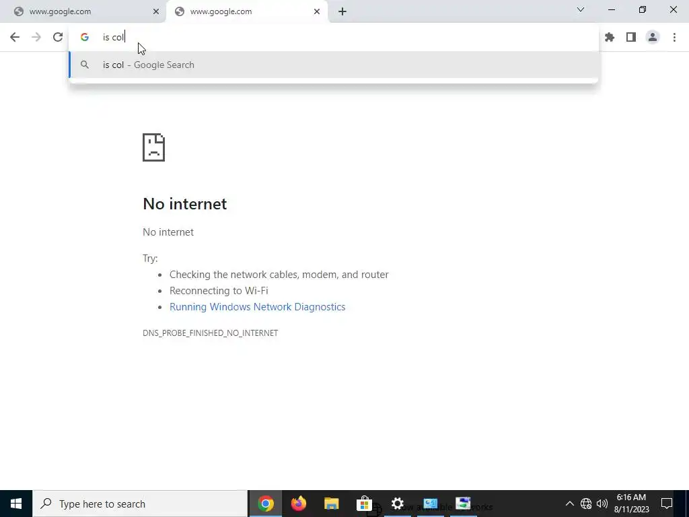Open Settings gear in the taskbar
The width and height of the screenshot is (689, 517).
click(397, 504)
